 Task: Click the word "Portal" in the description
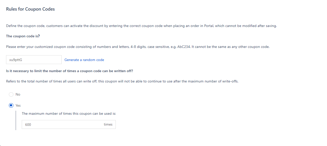click(x=208, y=26)
